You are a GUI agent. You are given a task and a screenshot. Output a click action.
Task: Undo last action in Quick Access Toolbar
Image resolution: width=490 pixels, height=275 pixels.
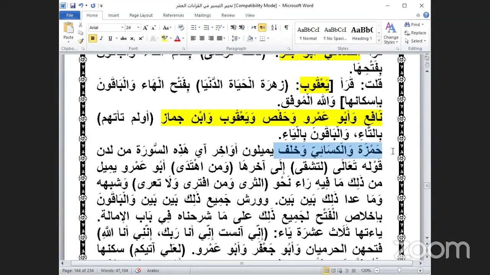point(81,6)
